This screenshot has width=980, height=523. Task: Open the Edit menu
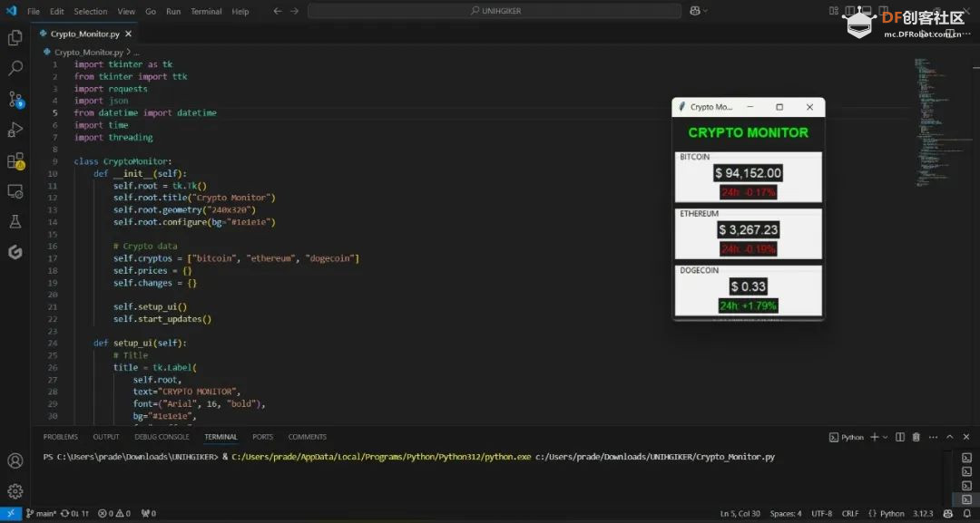[57, 11]
